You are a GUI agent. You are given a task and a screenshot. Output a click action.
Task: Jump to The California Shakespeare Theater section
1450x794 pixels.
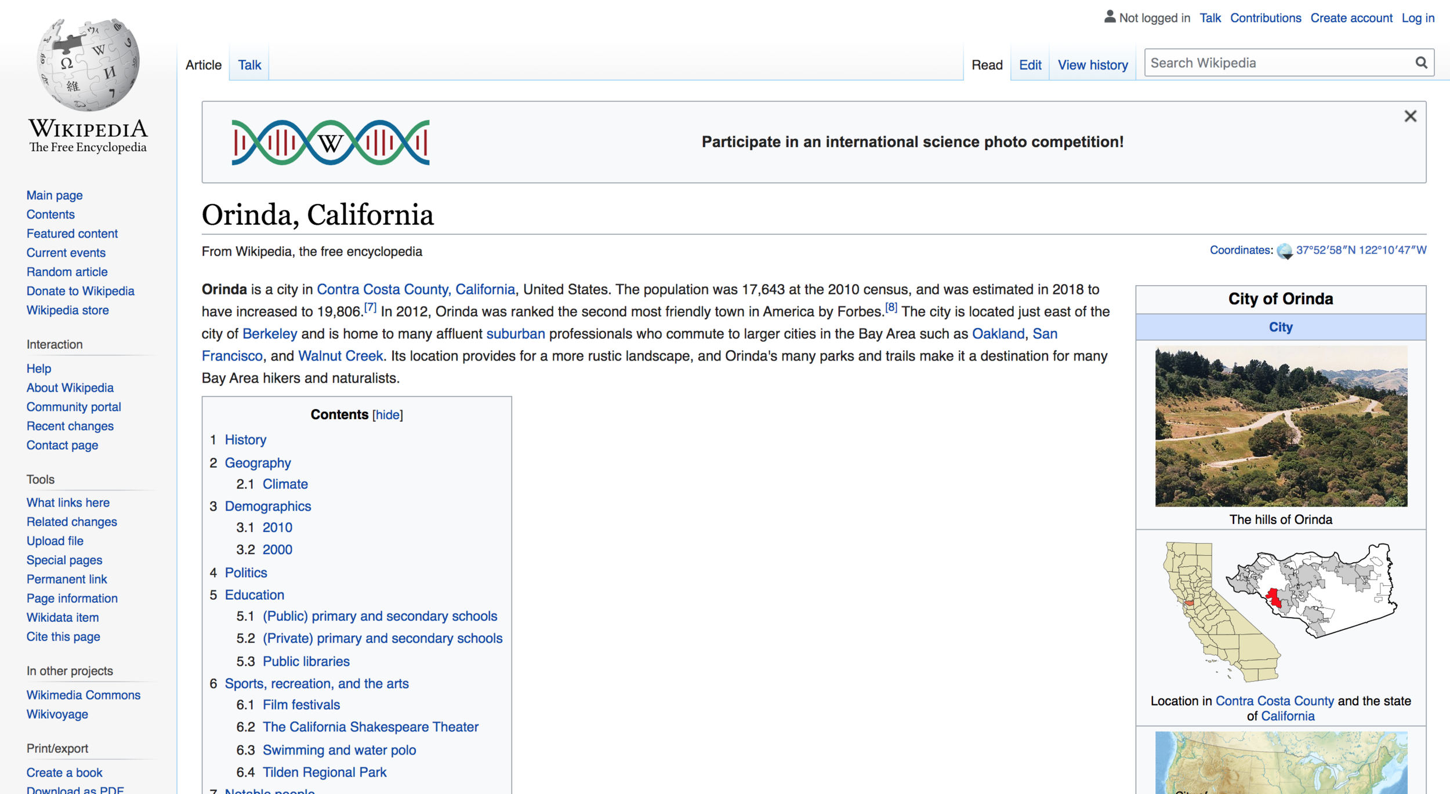coord(370,727)
